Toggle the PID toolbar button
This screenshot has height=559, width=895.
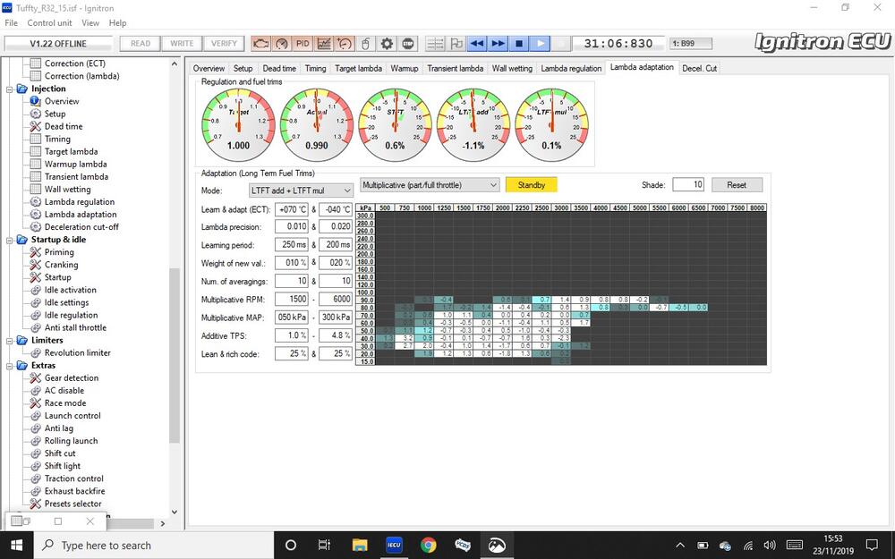(303, 43)
